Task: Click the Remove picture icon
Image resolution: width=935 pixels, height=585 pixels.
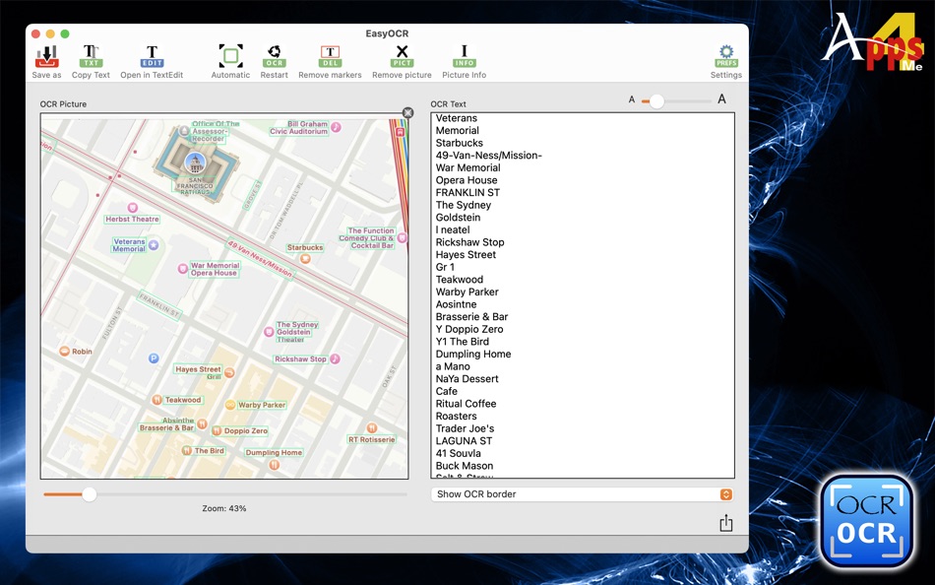Action: tap(402, 57)
